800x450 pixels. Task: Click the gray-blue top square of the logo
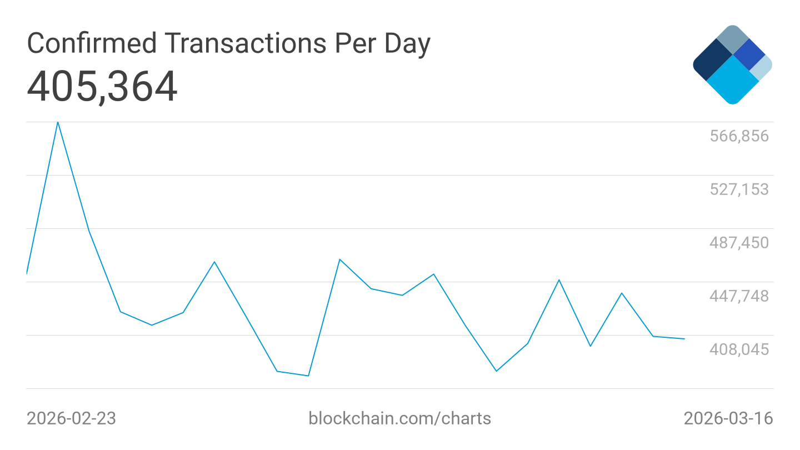(x=733, y=39)
